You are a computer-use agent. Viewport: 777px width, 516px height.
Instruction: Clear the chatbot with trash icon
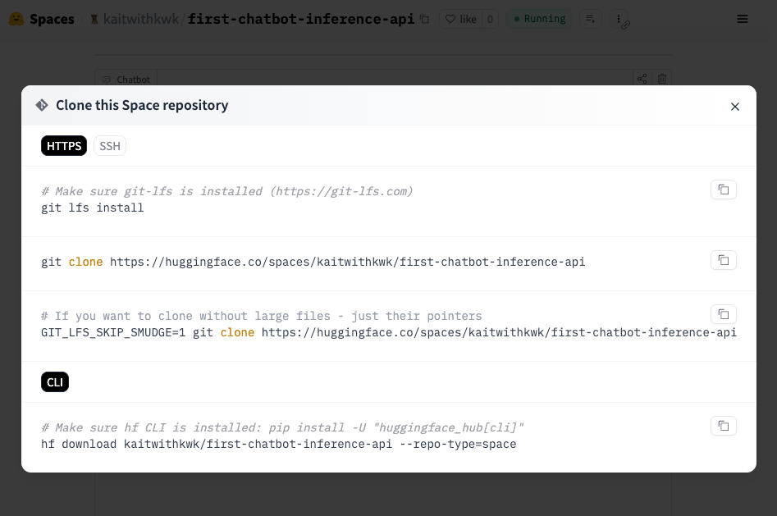662,79
